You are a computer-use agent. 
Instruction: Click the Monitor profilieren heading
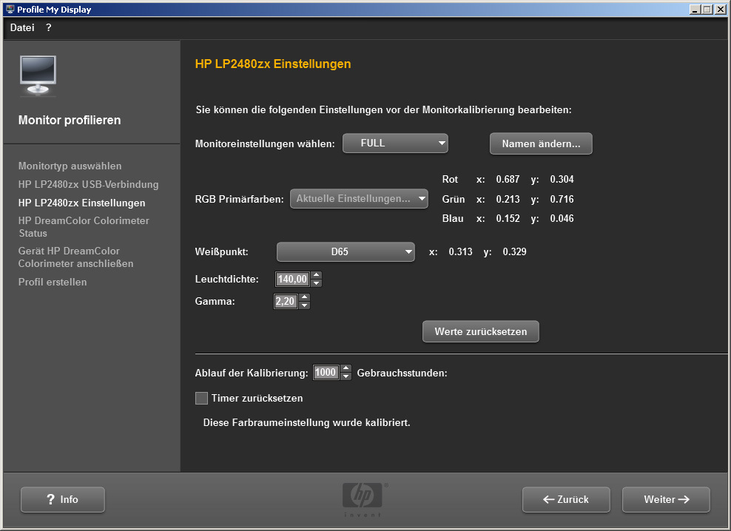tap(70, 121)
